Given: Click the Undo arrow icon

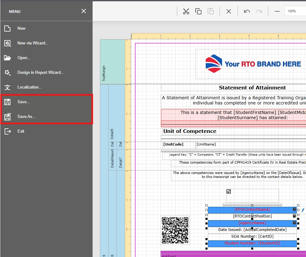Looking at the screenshot, I should click(247, 11).
